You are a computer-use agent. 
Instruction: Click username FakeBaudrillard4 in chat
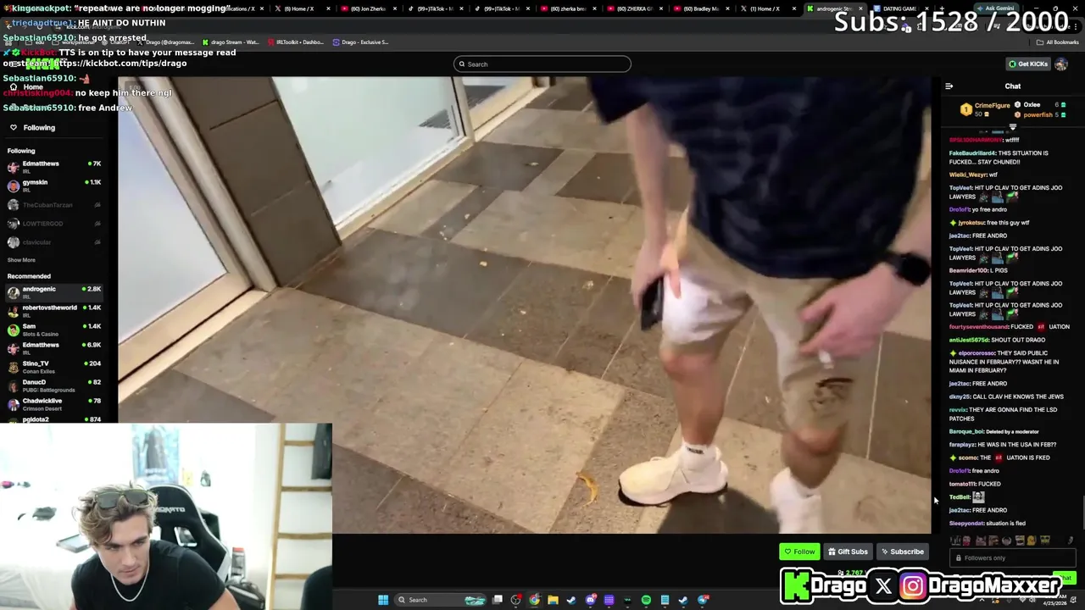(972, 153)
